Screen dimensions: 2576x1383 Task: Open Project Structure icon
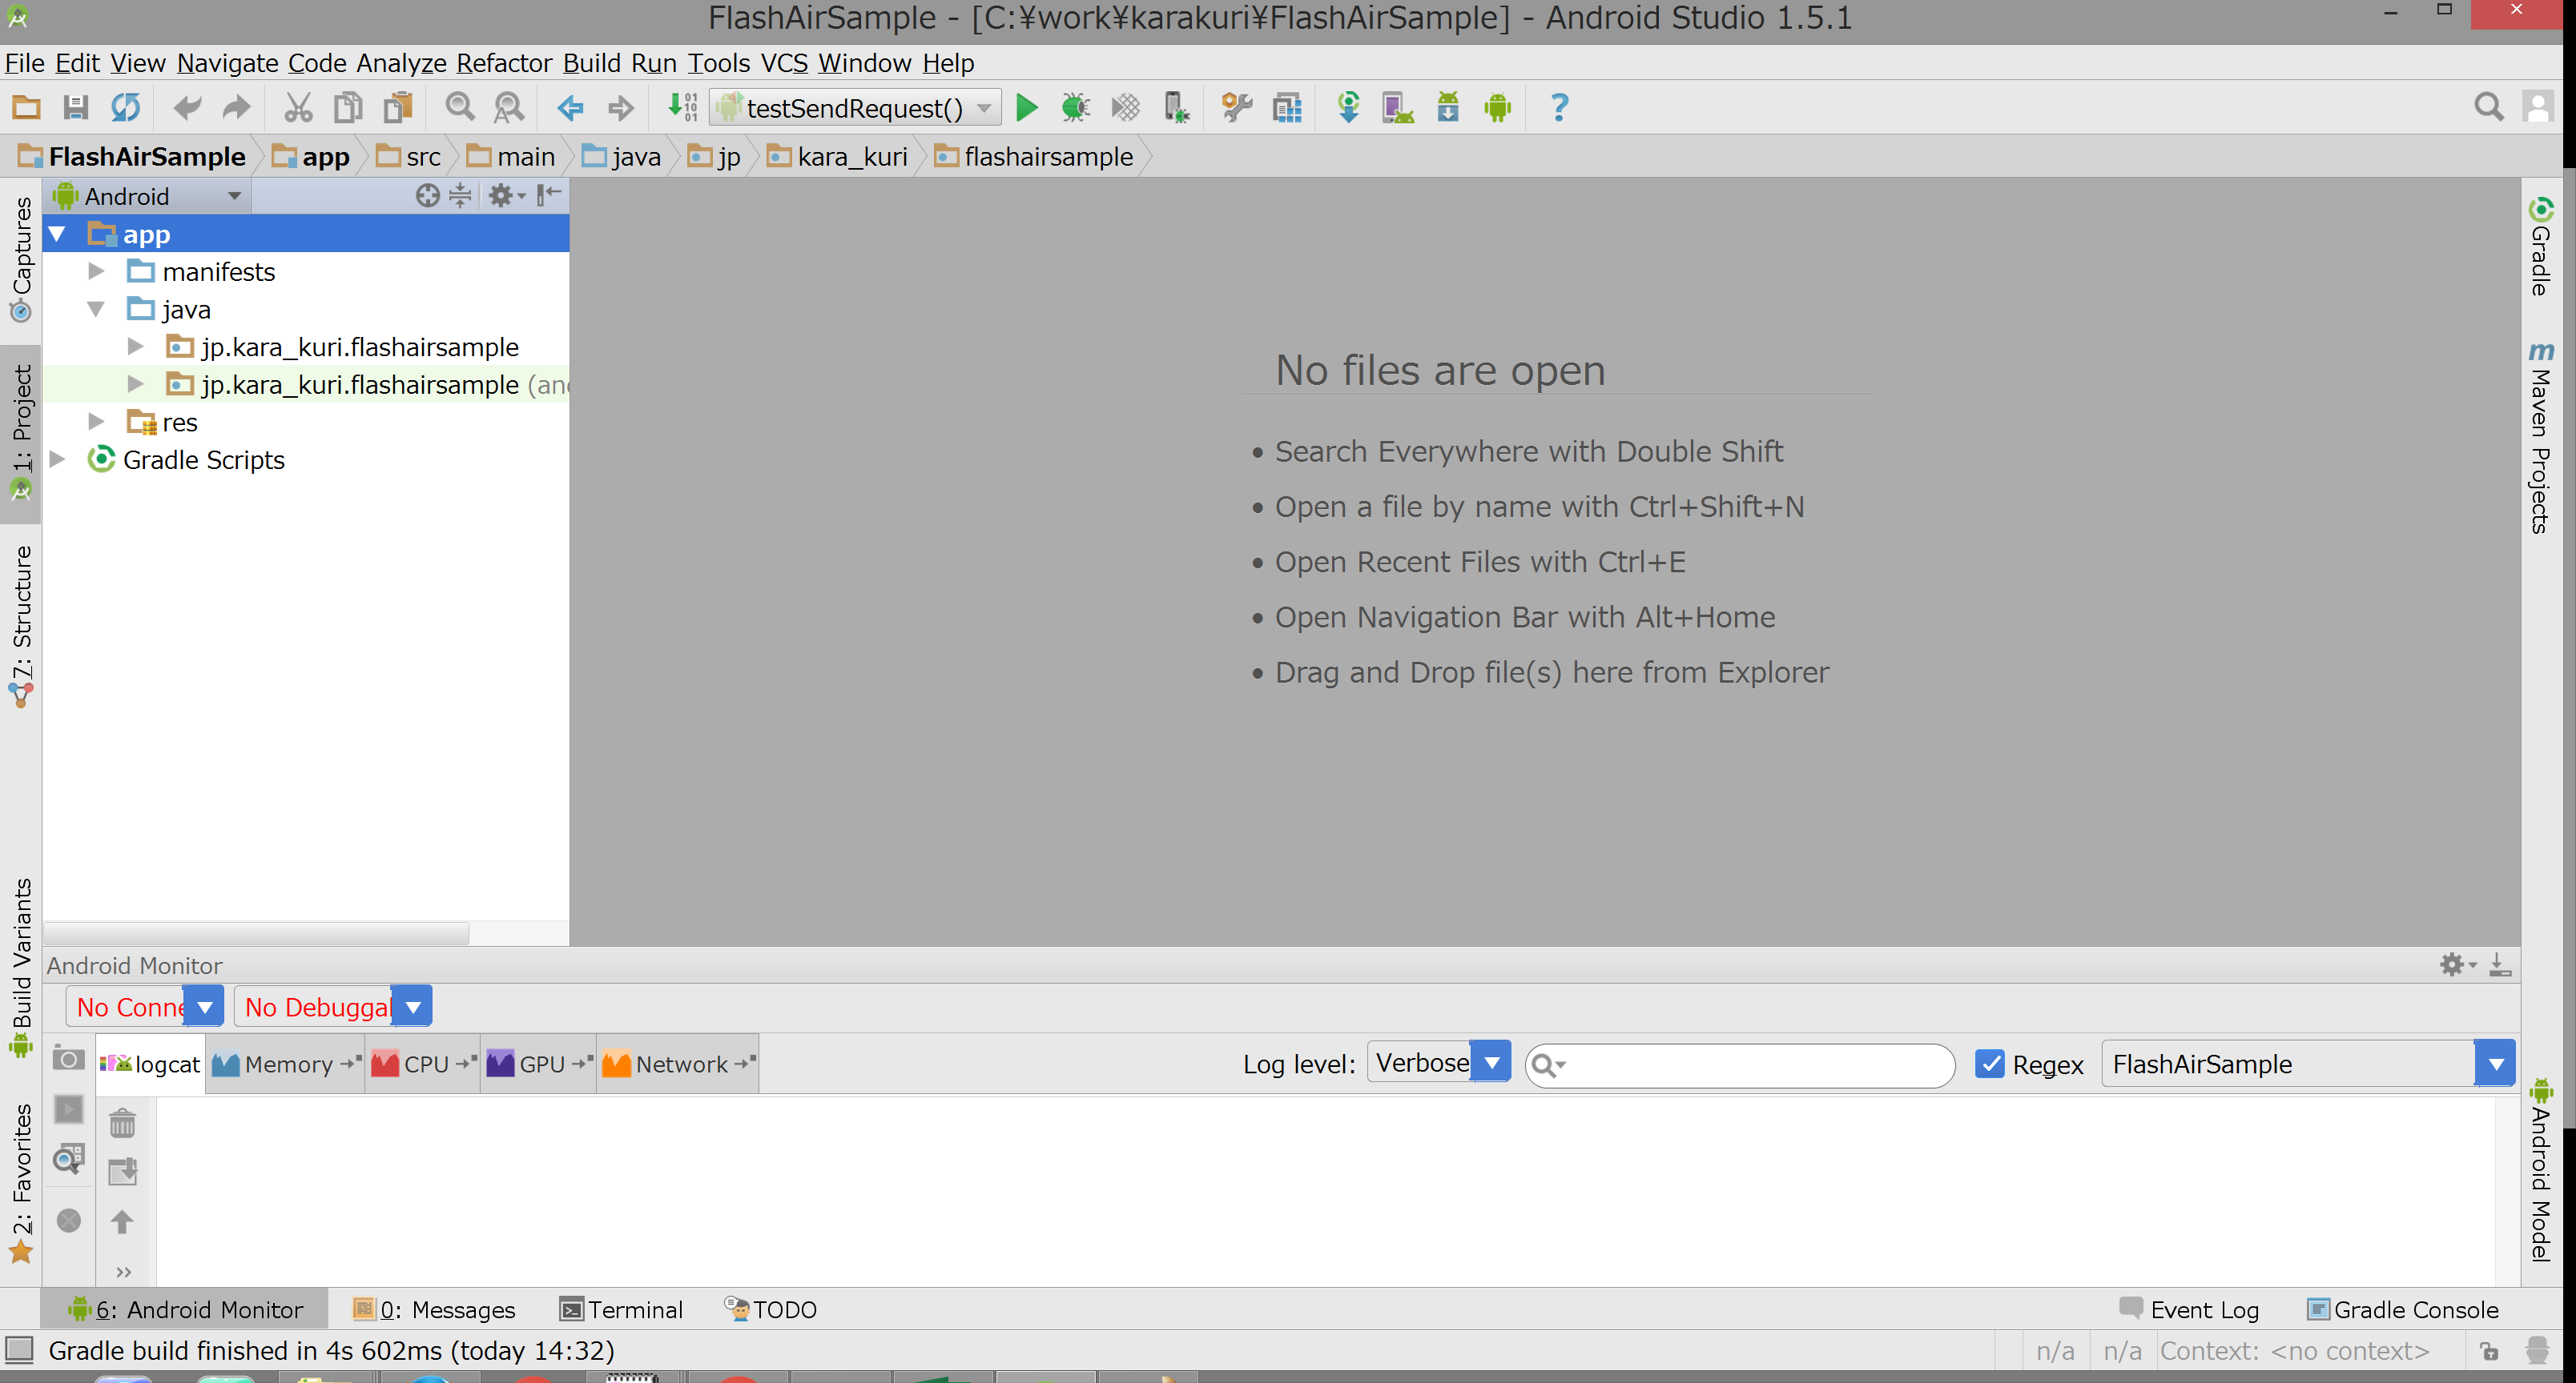[x=1287, y=107]
